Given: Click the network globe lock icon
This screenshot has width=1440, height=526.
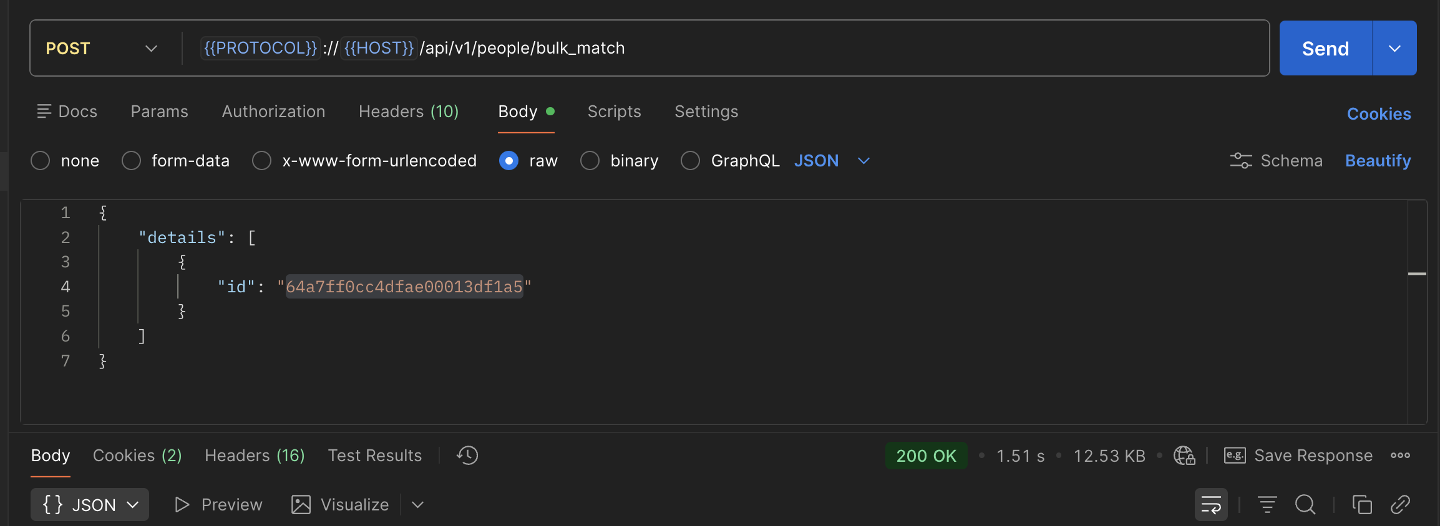Looking at the screenshot, I should (x=1184, y=456).
